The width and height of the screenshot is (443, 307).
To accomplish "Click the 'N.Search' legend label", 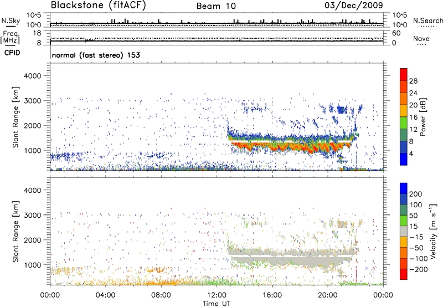I will tap(428, 21).
